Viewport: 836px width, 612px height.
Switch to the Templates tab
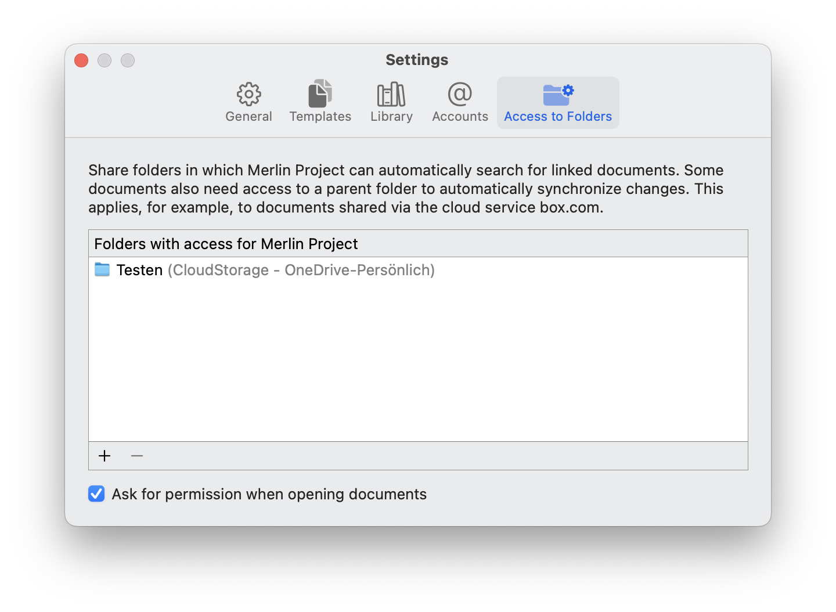point(320,102)
